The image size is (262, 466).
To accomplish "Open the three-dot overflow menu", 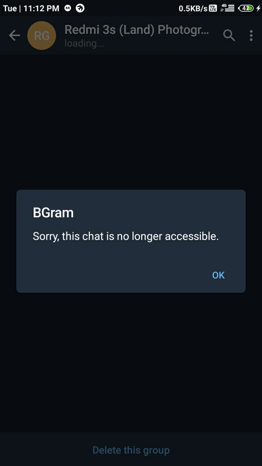I will point(251,35).
